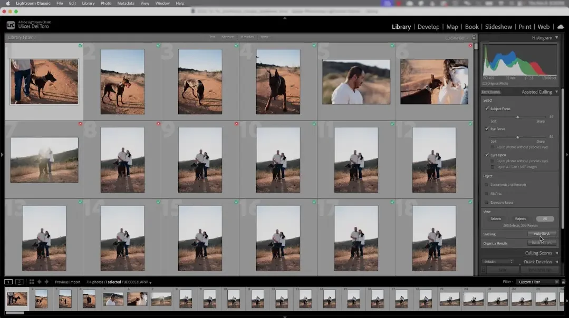This screenshot has width=569, height=318.
Task: Open Custom Filter dropdown in filmstrip bar
Action: tap(538, 282)
